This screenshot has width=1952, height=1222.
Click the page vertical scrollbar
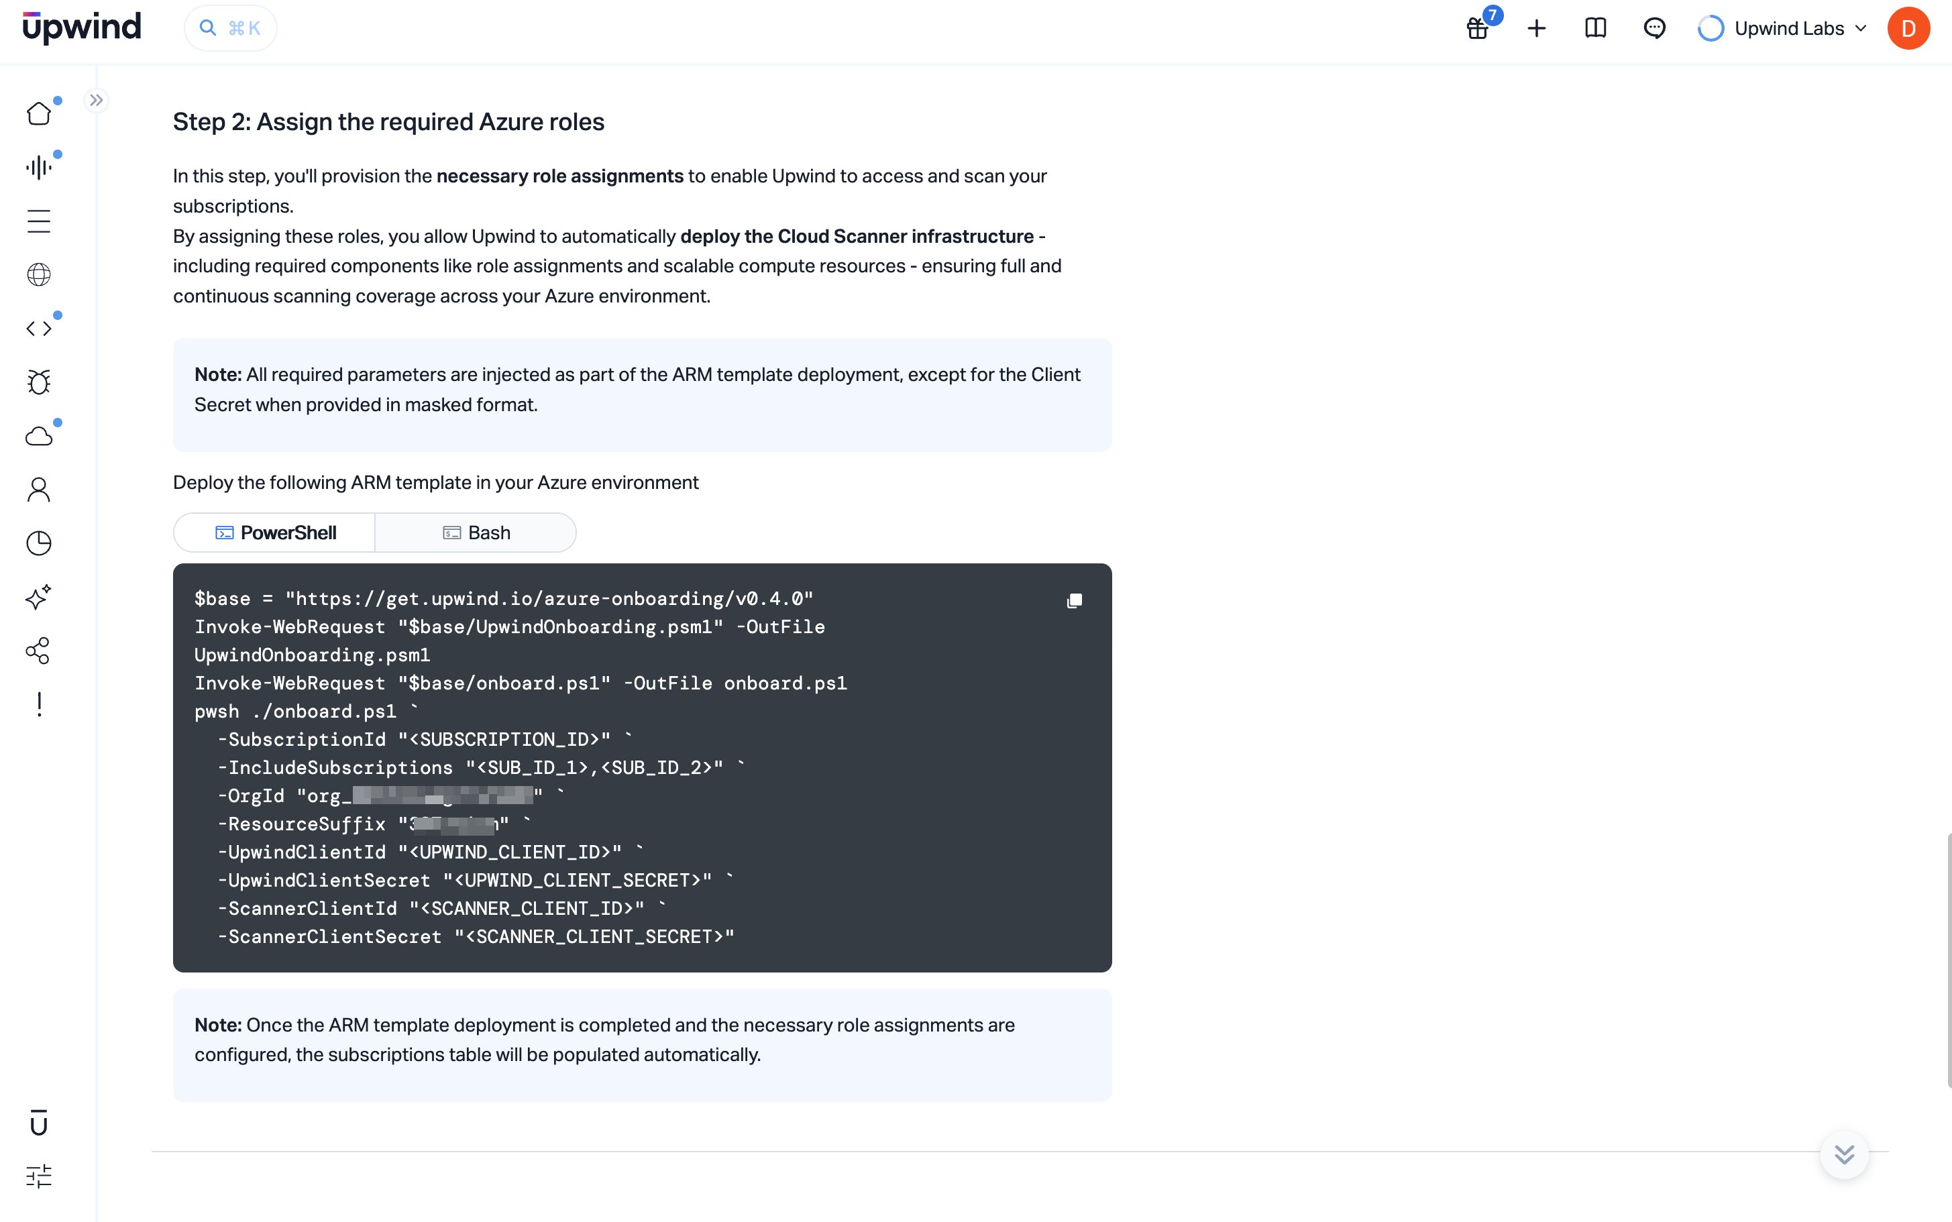pyautogui.click(x=1948, y=960)
